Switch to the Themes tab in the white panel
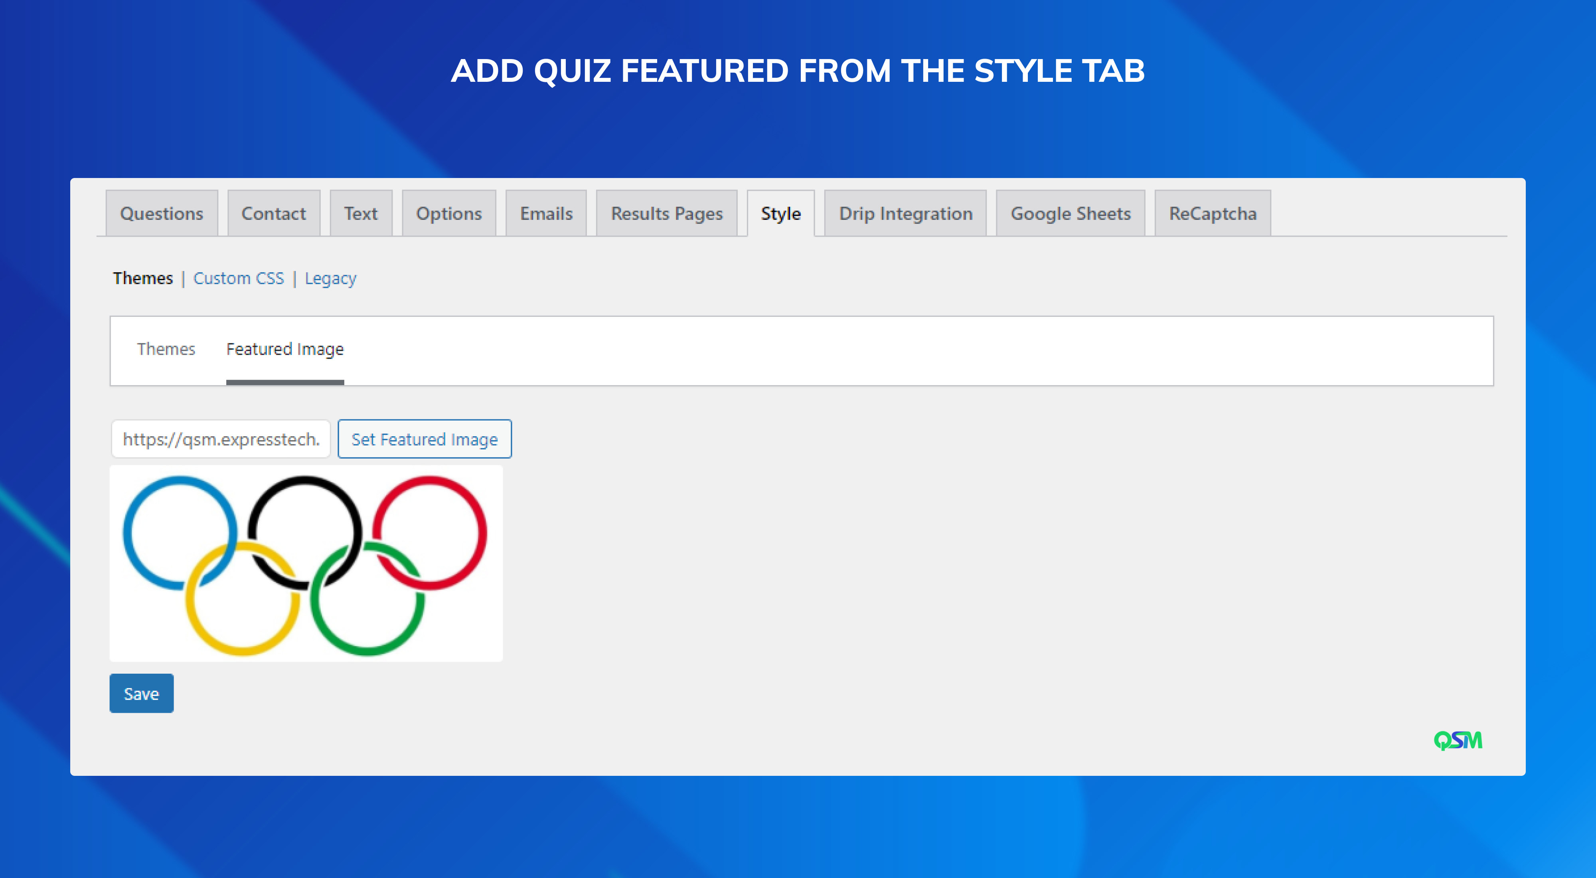 166,349
